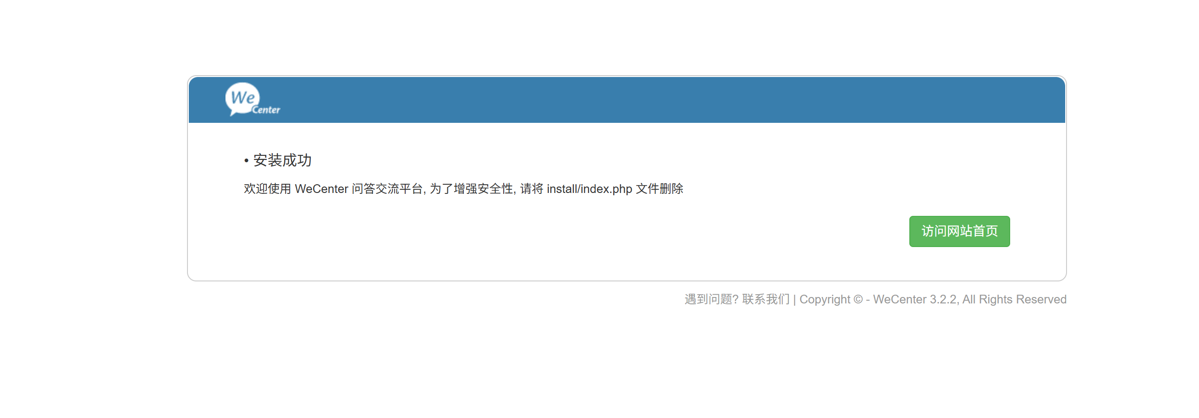This screenshot has width=1199, height=418.
Task: Click the 问答交流平台 phrase
Action: pos(387,189)
